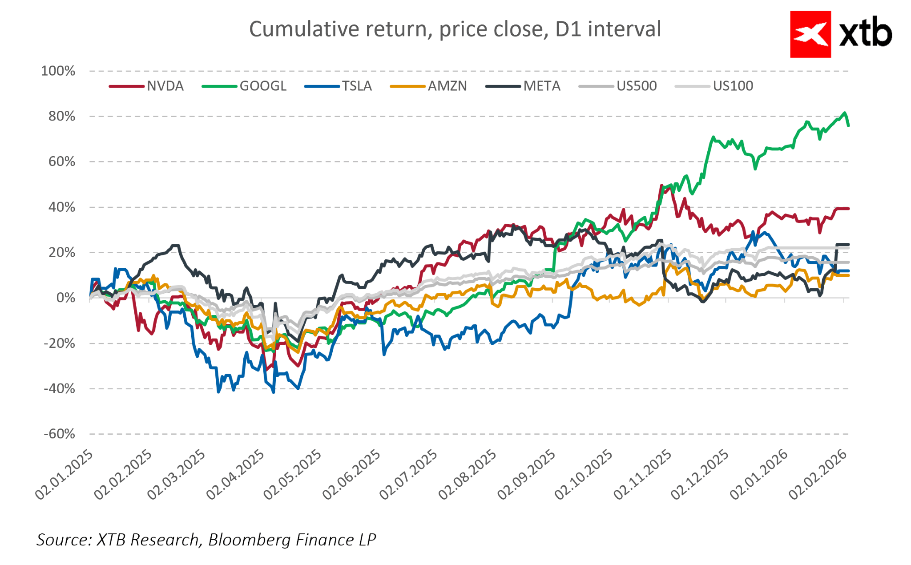
Task: Select the TSLA legend label
Action: tap(357, 86)
